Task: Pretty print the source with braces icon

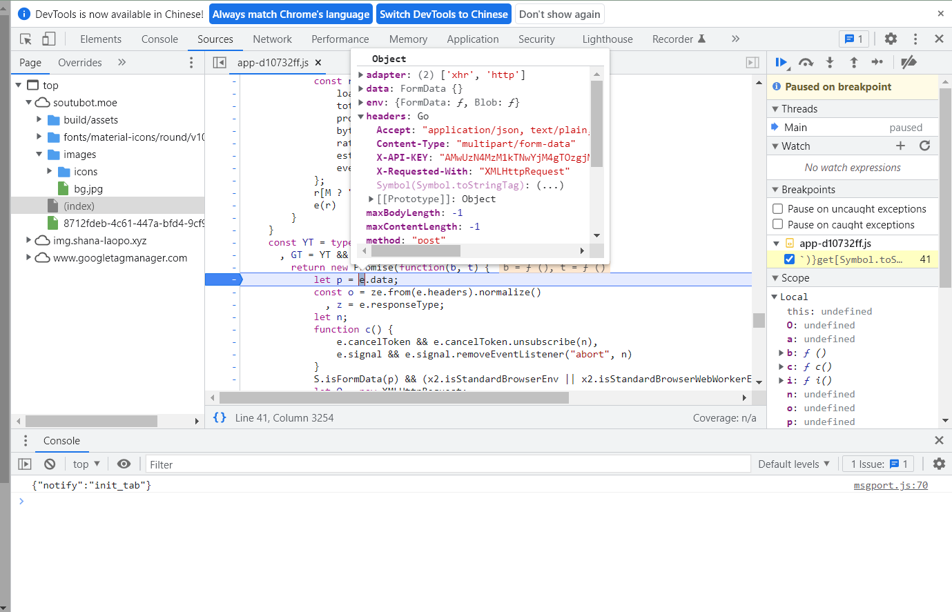Action: tap(220, 417)
